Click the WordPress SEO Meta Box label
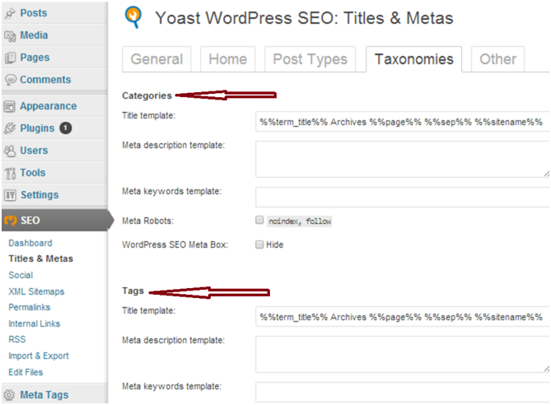 [x=175, y=244]
